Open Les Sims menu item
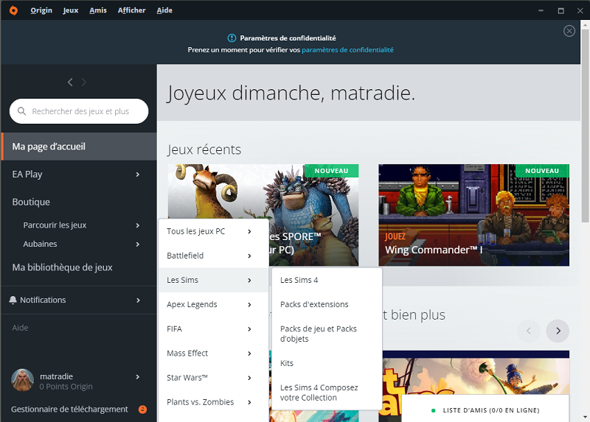Screen dimensions: 590x422 click(213, 281)
